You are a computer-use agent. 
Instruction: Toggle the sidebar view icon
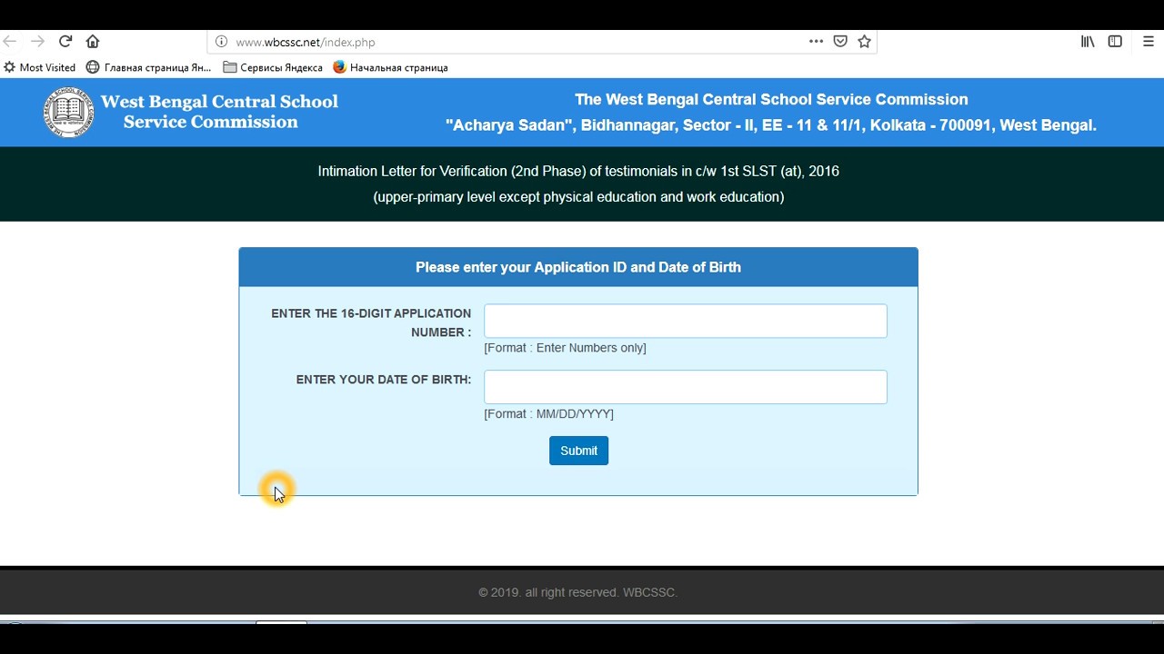(1115, 42)
